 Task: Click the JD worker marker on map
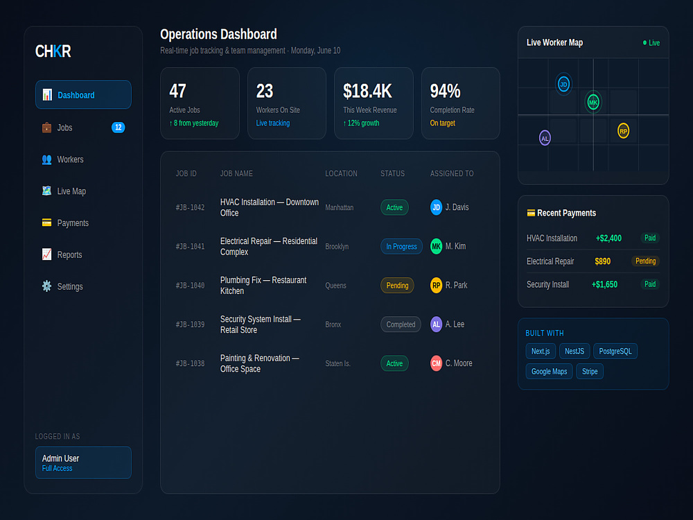[x=563, y=84]
